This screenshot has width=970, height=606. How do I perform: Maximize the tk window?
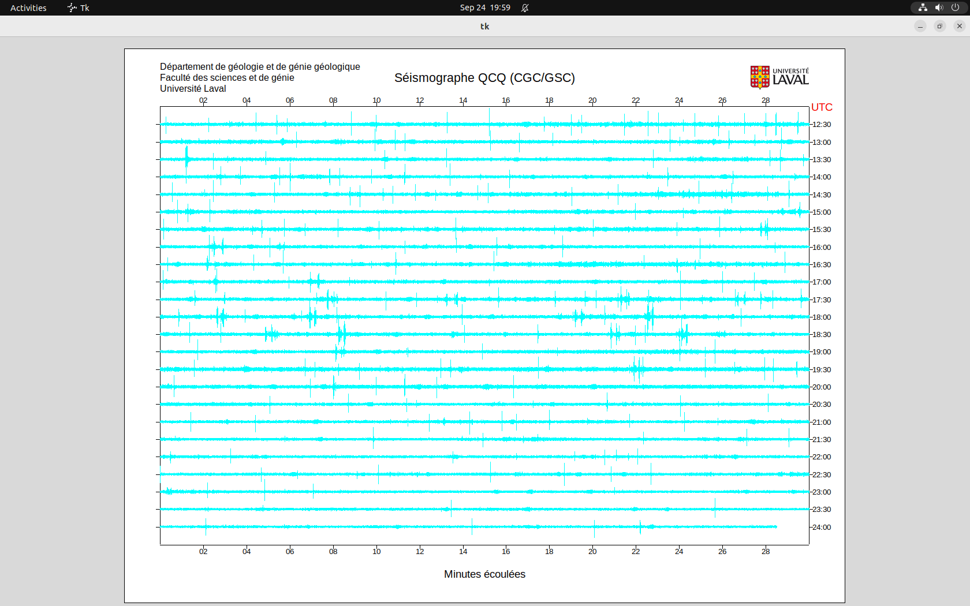[x=940, y=26]
